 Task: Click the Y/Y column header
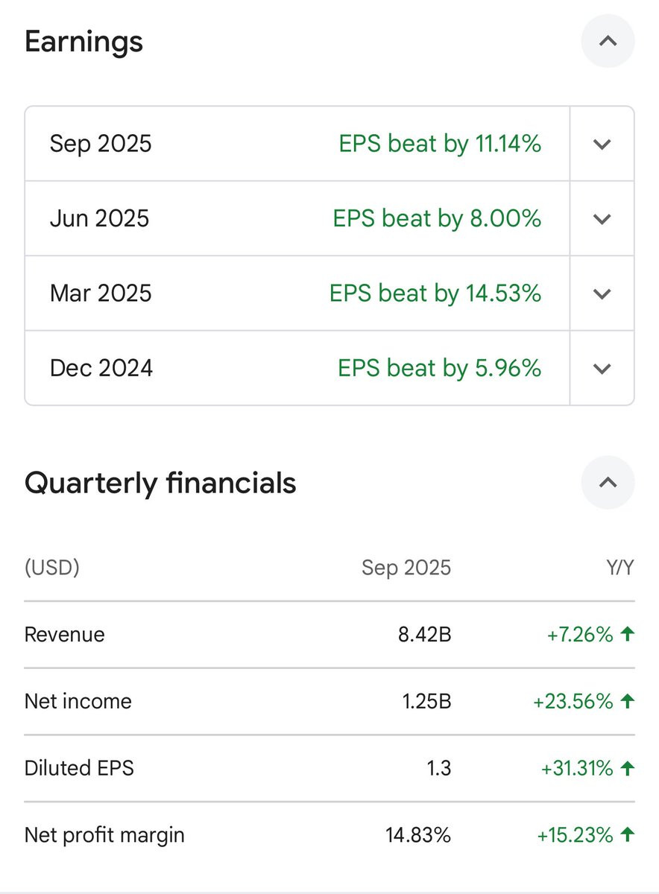tap(619, 568)
